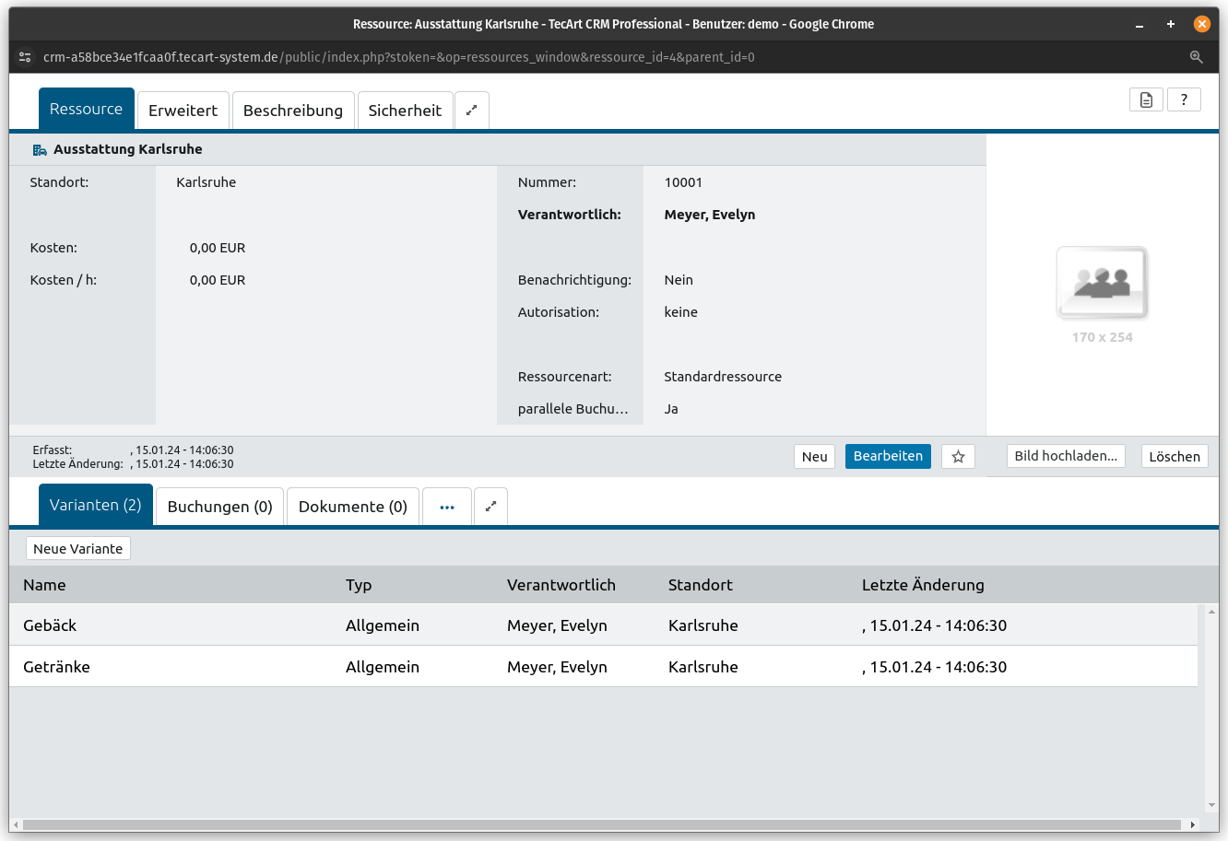Open the more tabs three-dots menu
Screen dimensions: 1228x841
[x=447, y=507]
